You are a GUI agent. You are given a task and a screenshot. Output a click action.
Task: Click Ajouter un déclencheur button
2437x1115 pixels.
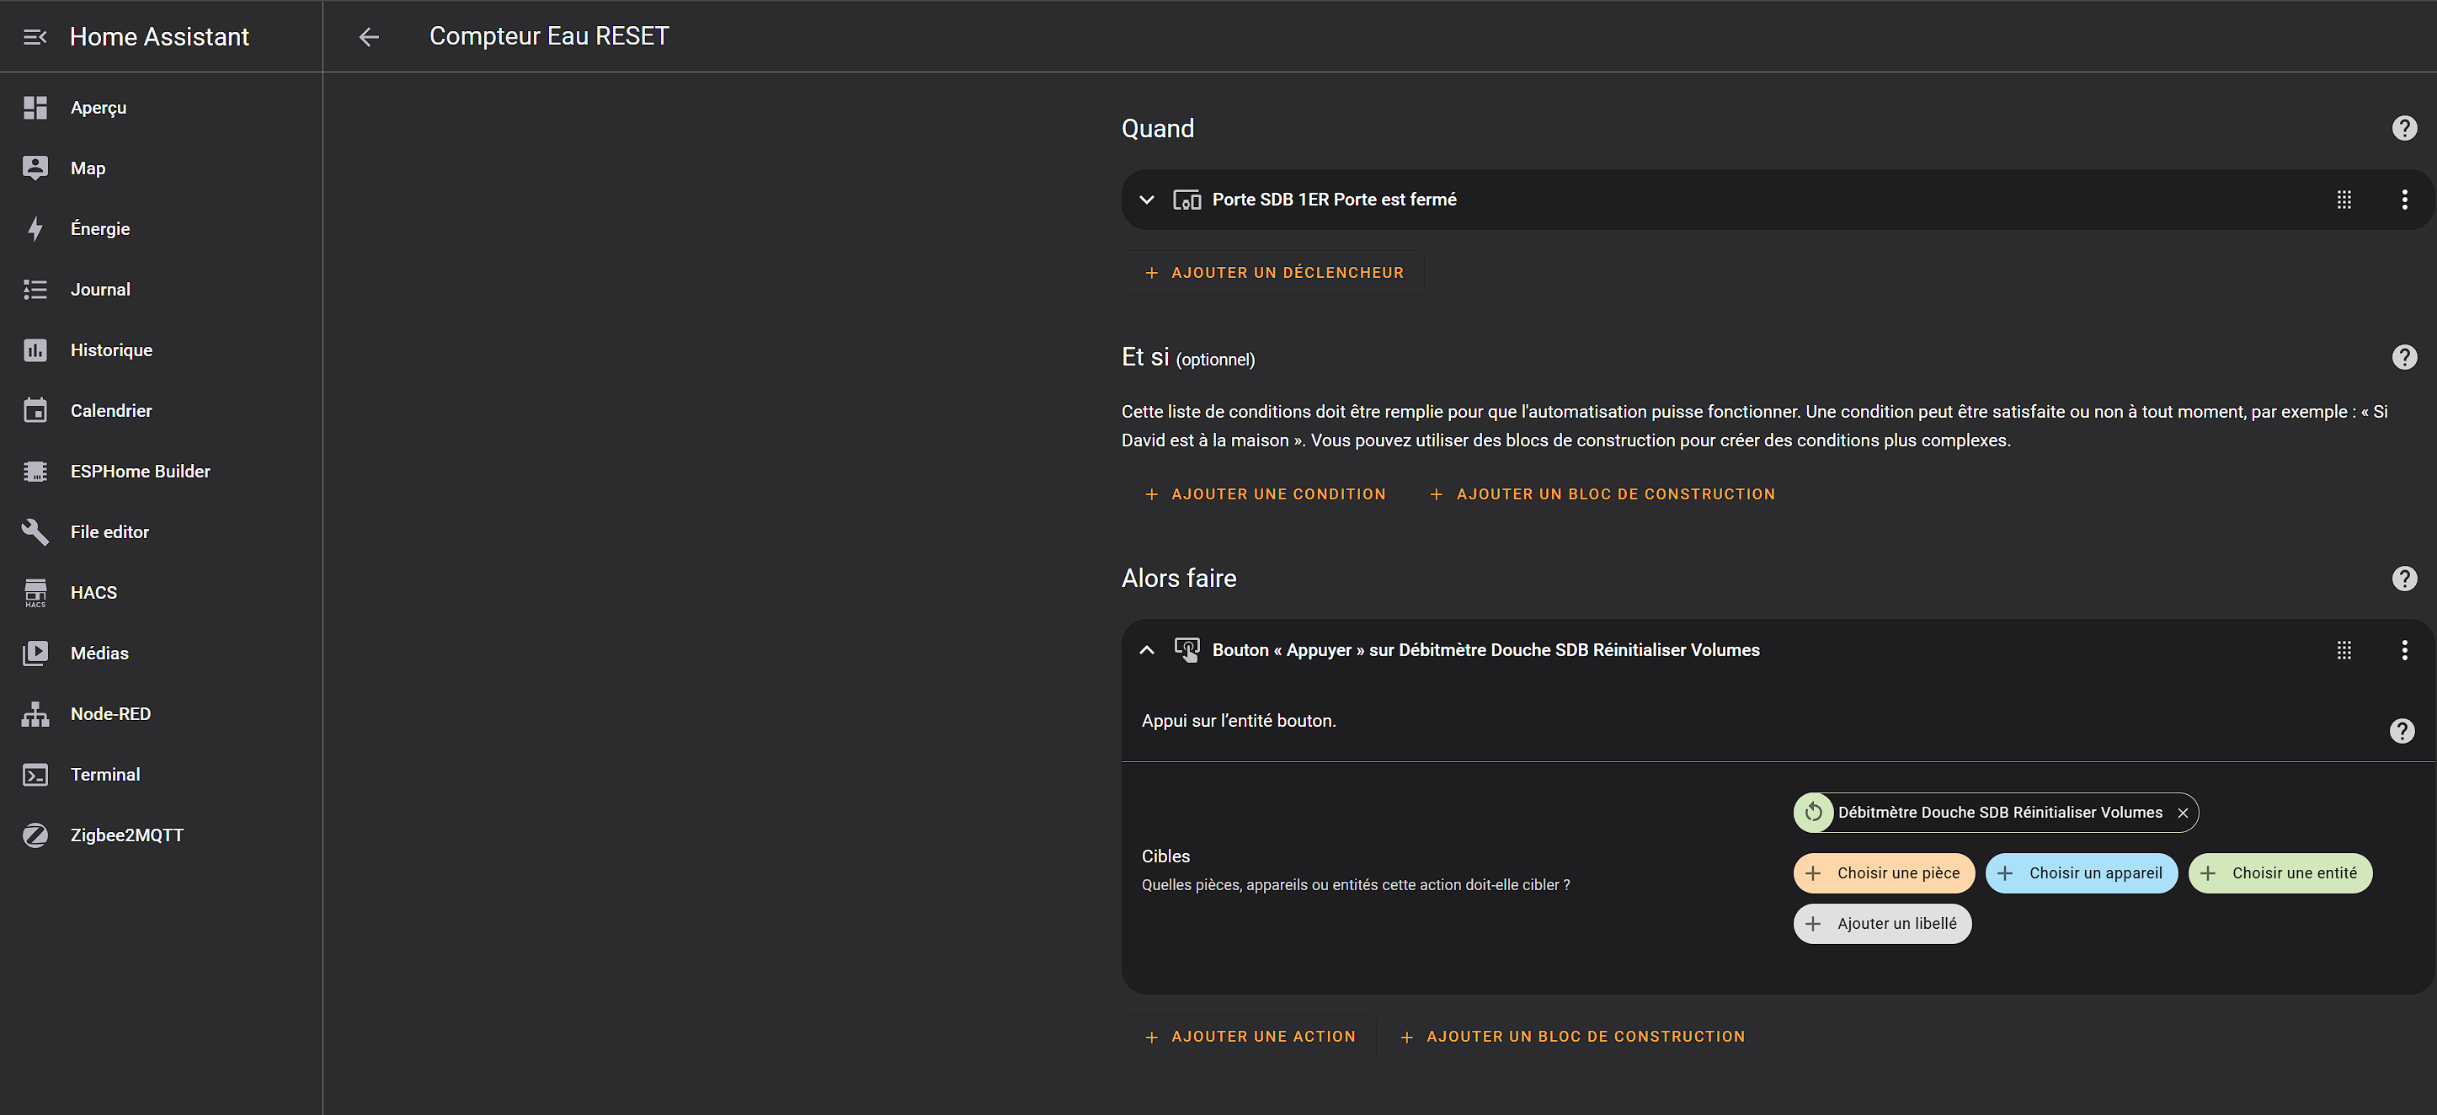coord(1273,272)
